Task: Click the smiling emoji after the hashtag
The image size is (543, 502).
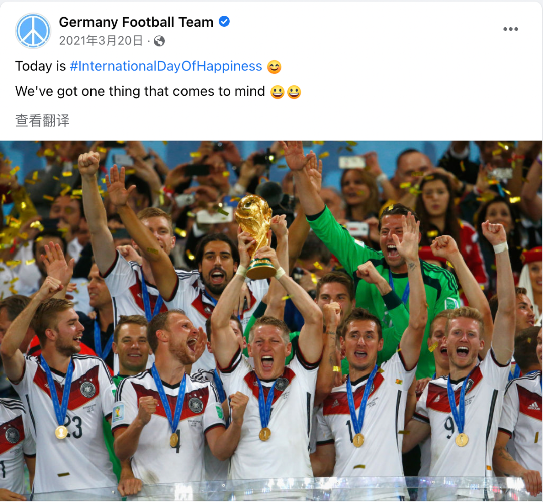Action: click(x=274, y=67)
